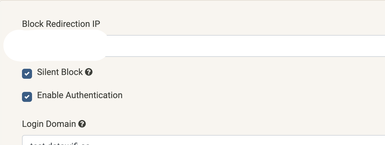
Task: Select the Block Redirection IP heading label
Action: pos(61,24)
